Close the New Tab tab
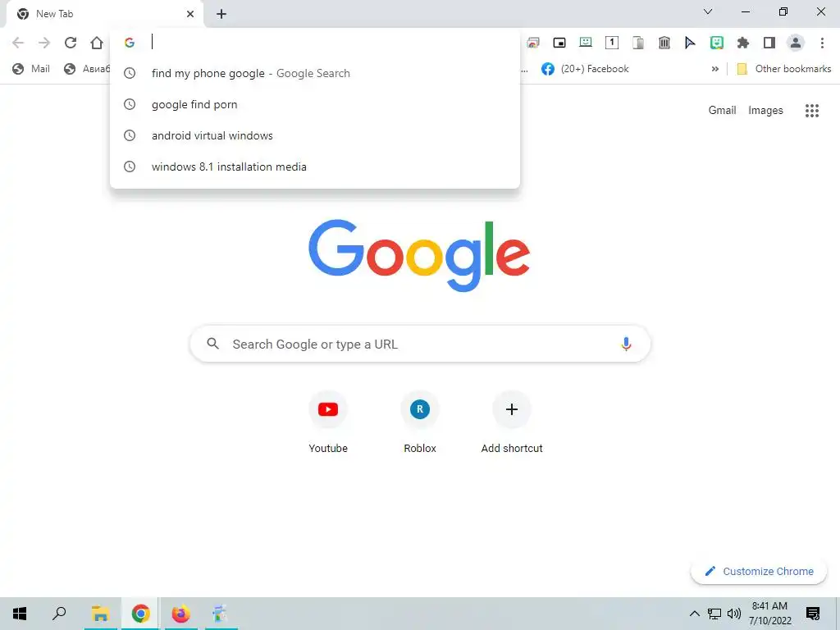 point(190,14)
